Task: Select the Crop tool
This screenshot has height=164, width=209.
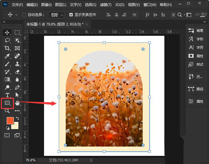Action: [x=7, y=48]
